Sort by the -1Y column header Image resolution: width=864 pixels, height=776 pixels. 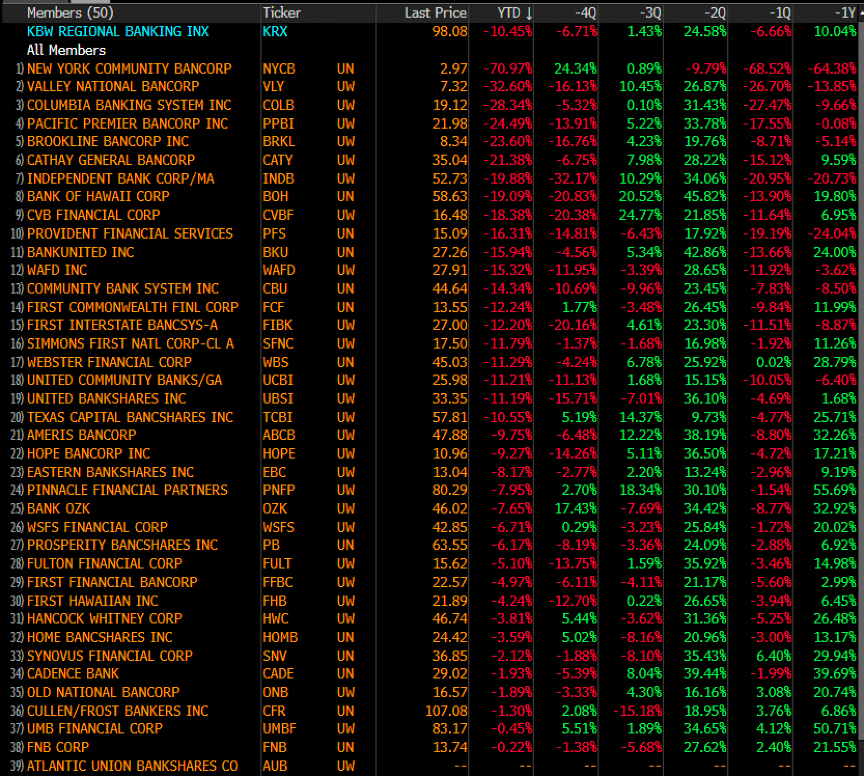pos(845,13)
